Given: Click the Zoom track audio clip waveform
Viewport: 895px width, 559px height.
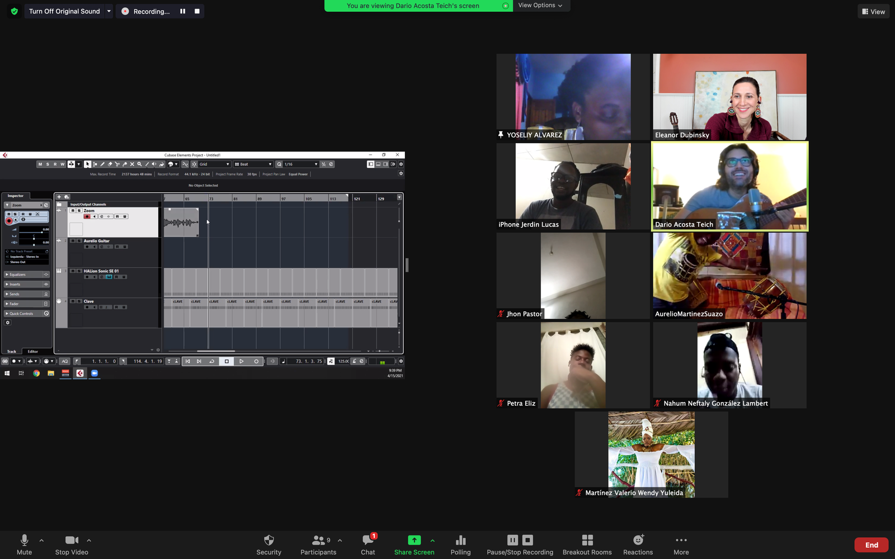Looking at the screenshot, I should pyautogui.click(x=181, y=222).
